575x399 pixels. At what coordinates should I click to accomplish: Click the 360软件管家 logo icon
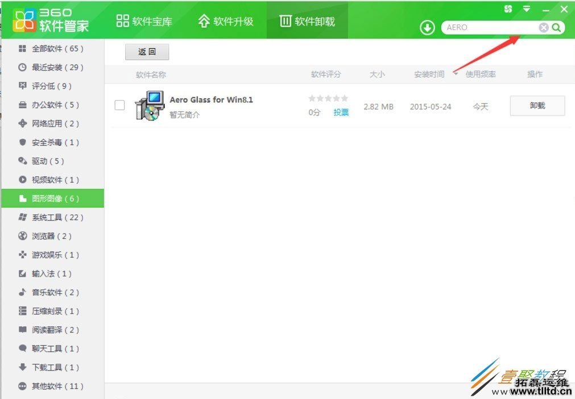coord(23,19)
